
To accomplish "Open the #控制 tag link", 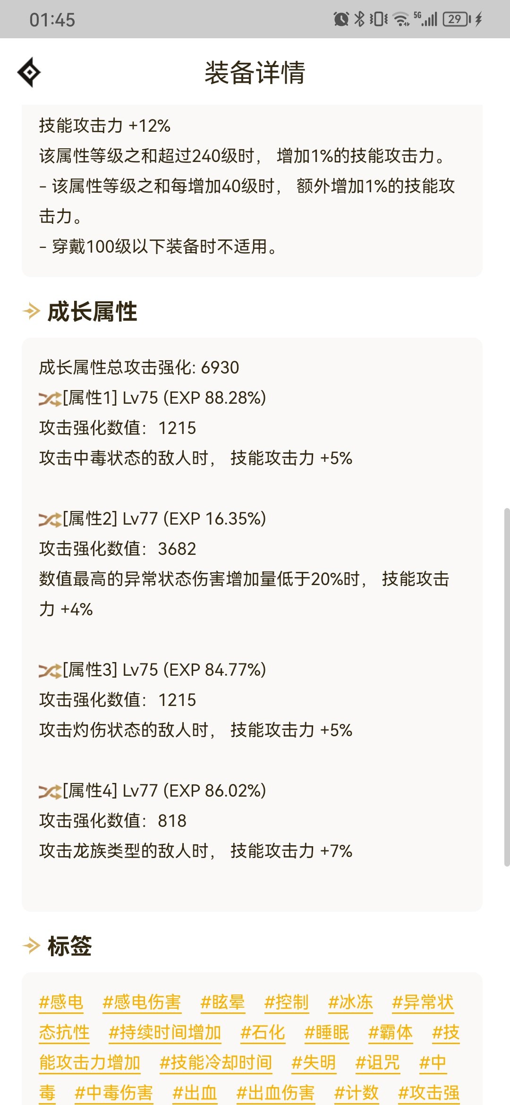I will coord(287,1002).
